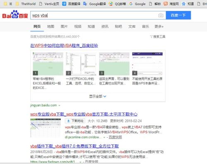Open the QQ邮箱 bookmark
207x164 pixels.
click(x=117, y=4)
